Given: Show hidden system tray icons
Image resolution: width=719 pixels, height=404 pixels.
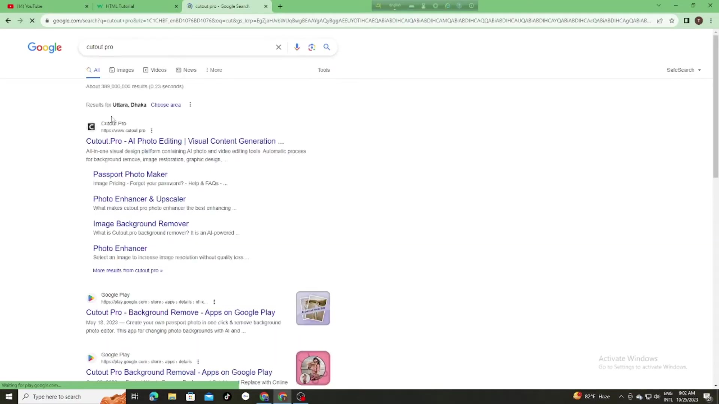Looking at the screenshot, I should coord(621,397).
